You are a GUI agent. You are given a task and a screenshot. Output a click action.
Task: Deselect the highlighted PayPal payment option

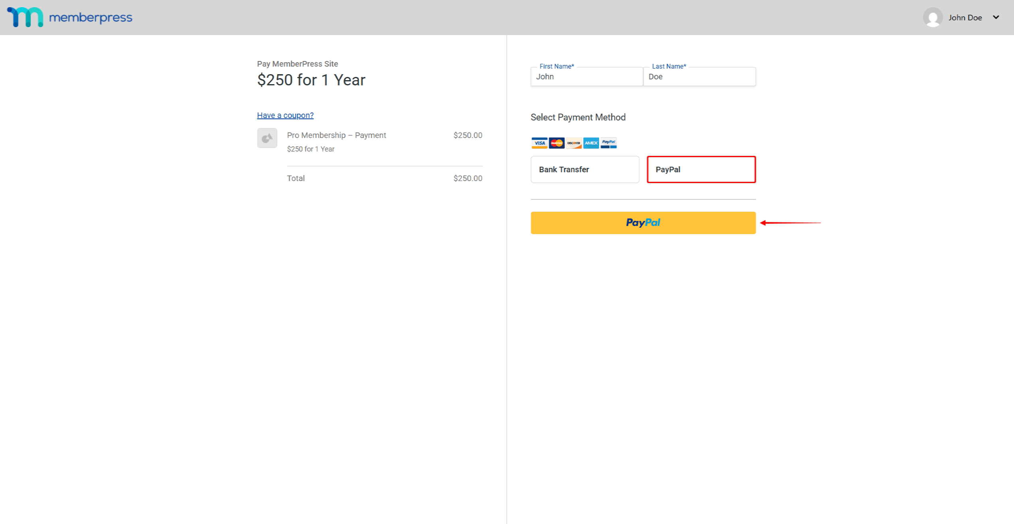(x=701, y=169)
